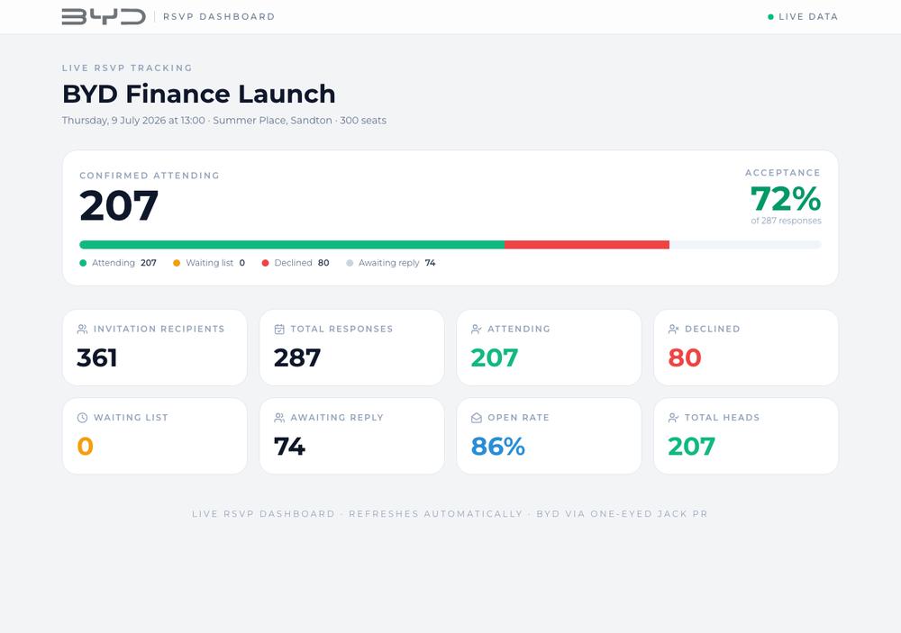Click the 'of 287 responses' text
The width and height of the screenshot is (901, 633).
[786, 221]
